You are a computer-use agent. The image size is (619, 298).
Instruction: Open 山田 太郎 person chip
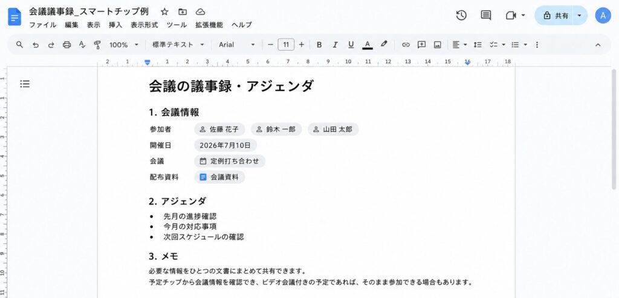[333, 129]
